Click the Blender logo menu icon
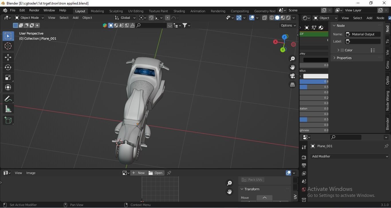Screen dimensions: 391x208 pyautogui.click(x=5, y=10)
